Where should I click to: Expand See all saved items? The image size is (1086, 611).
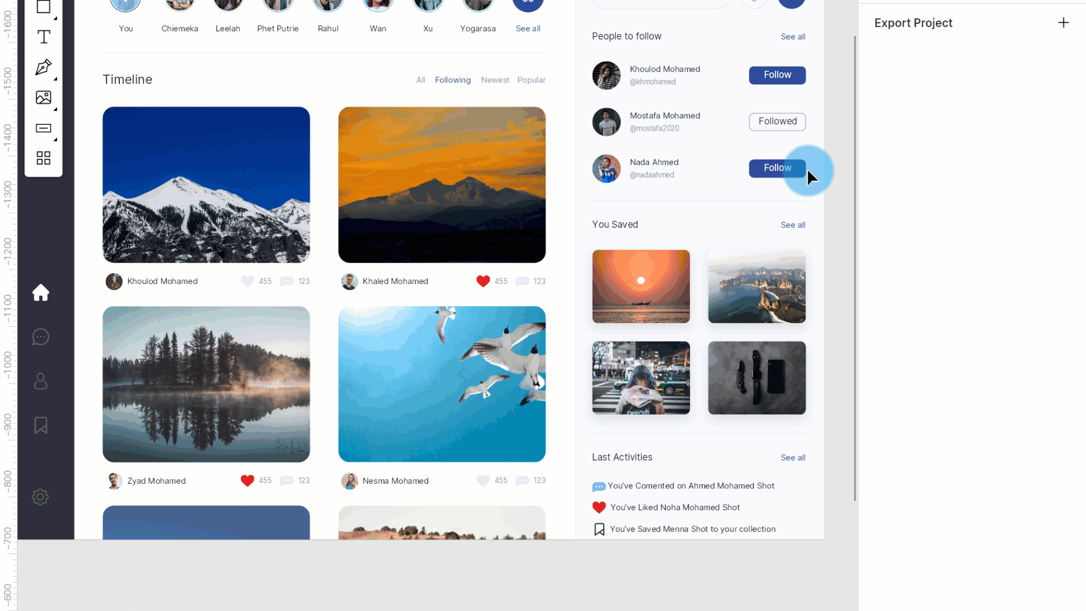coord(793,225)
